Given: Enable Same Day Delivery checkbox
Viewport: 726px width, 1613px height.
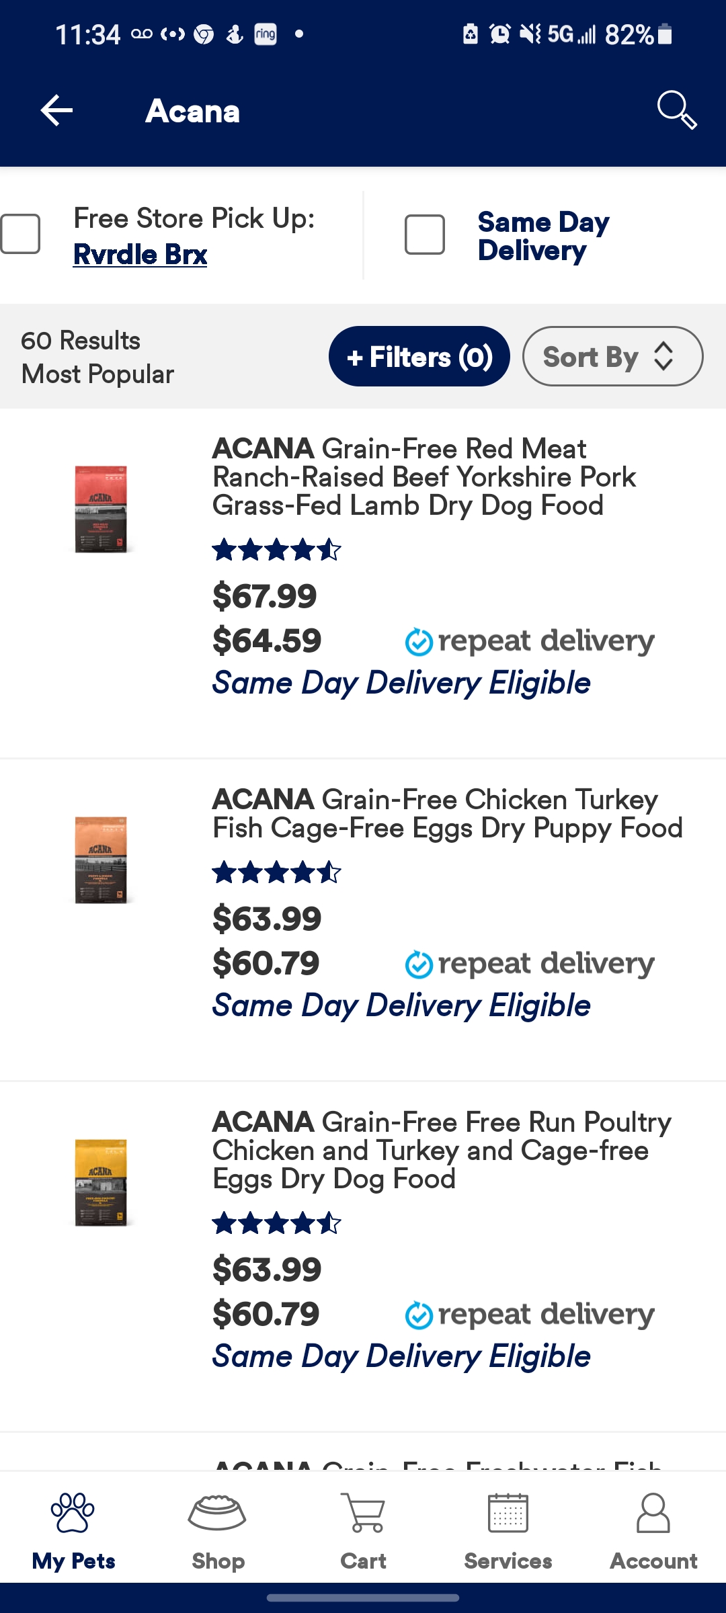Looking at the screenshot, I should coord(425,235).
